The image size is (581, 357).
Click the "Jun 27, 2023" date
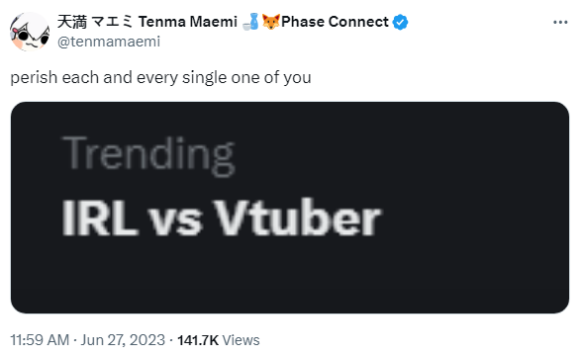click(x=123, y=340)
